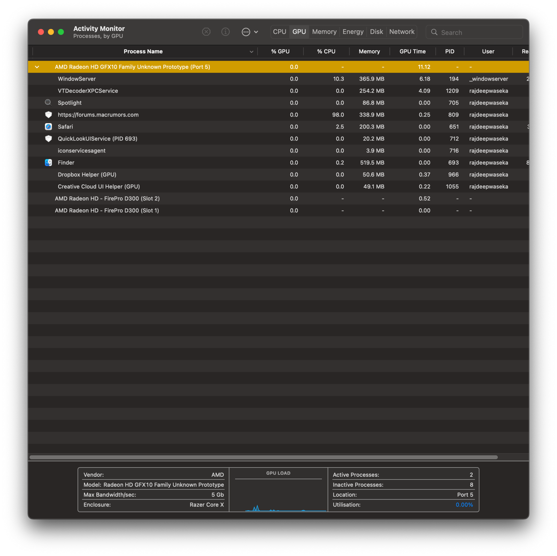
Task: Sort by the % GPU column
Action: (x=280, y=51)
